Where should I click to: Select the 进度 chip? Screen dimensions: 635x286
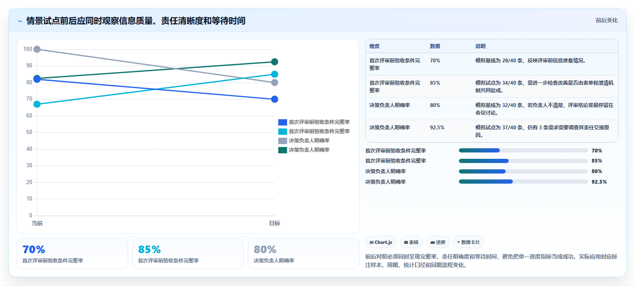pyautogui.click(x=438, y=242)
